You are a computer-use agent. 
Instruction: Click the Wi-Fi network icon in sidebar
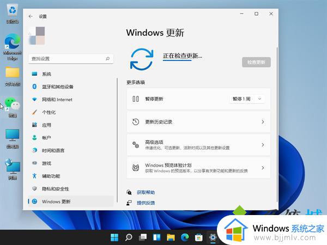click(34, 100)
